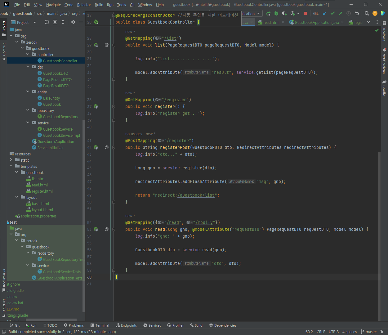Click the orange IDE update icon
This screenshot has height=335, width=388.
(x=375, y=13)
